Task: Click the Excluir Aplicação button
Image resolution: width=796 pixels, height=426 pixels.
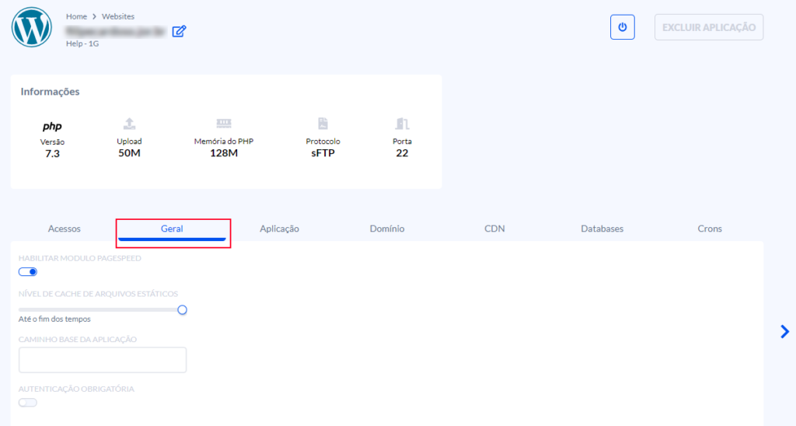Action: point(708,27)
